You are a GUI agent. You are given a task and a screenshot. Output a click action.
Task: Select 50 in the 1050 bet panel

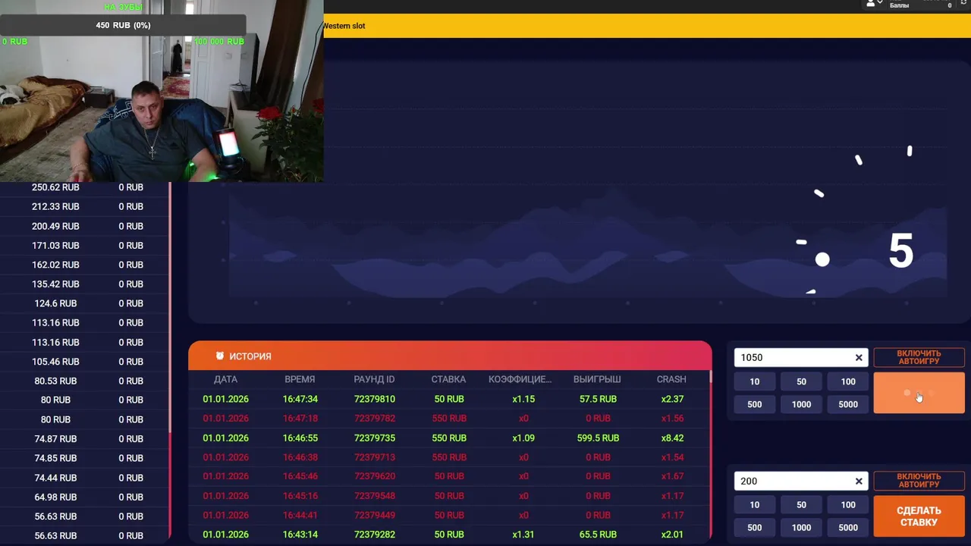click(801, 381)
